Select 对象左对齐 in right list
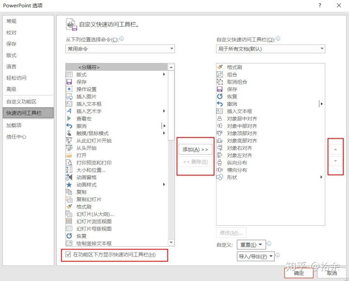 pyautogui.click(x=270, y=156)
